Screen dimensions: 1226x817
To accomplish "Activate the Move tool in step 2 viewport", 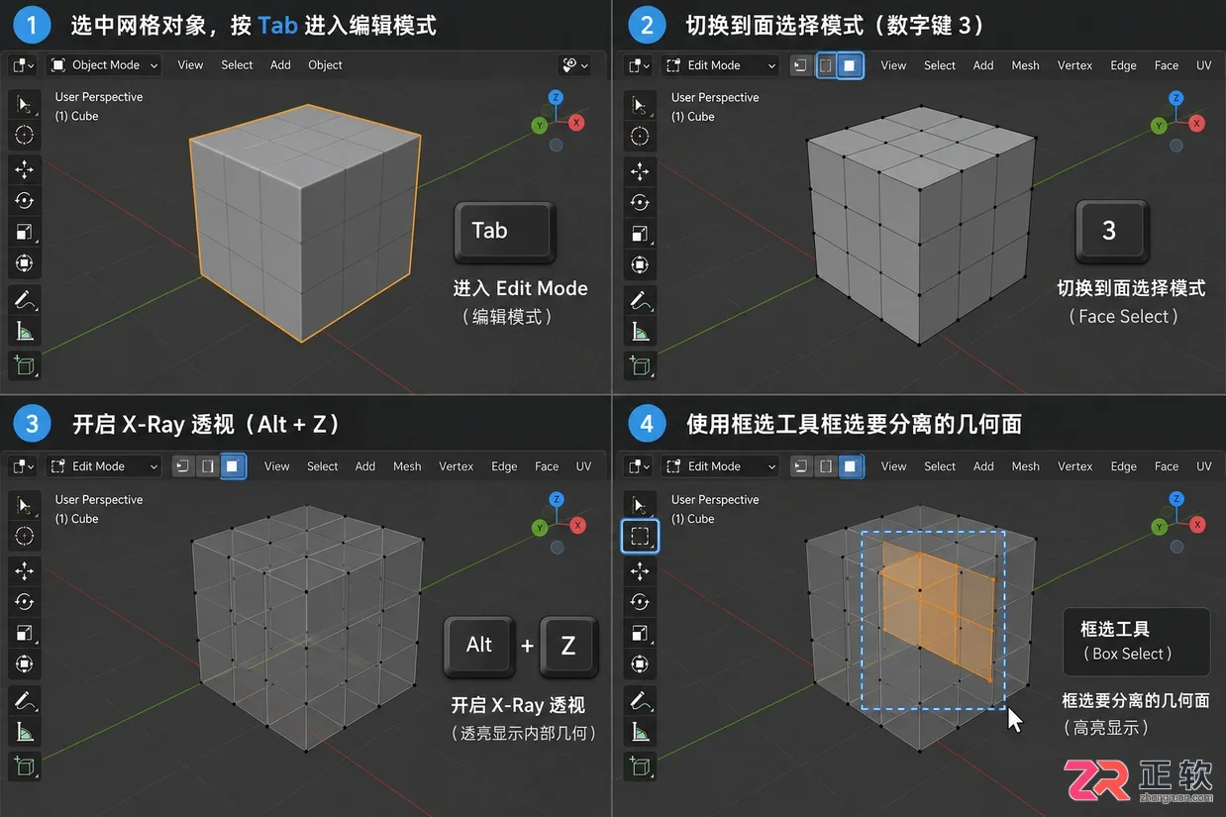I will (x=640, y=170).
